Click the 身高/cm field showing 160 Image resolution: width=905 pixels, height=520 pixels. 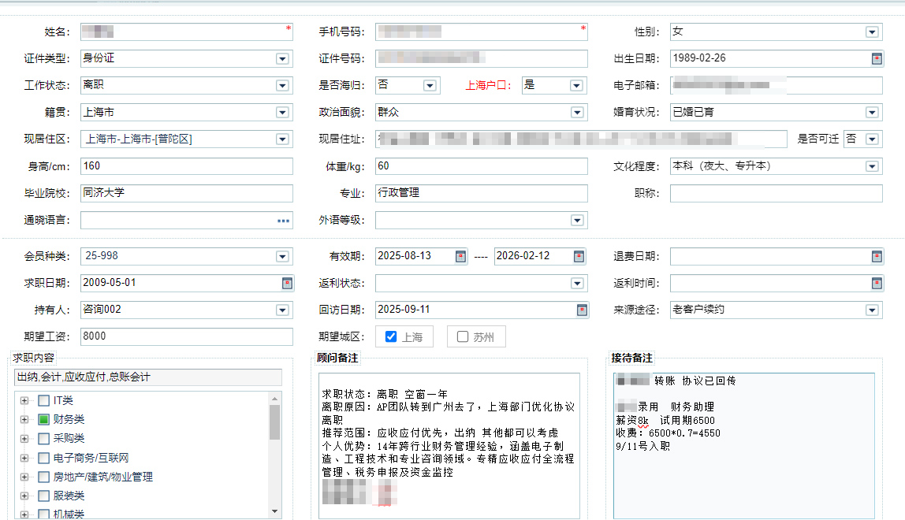pyautogui.click(x=186, y=166)
